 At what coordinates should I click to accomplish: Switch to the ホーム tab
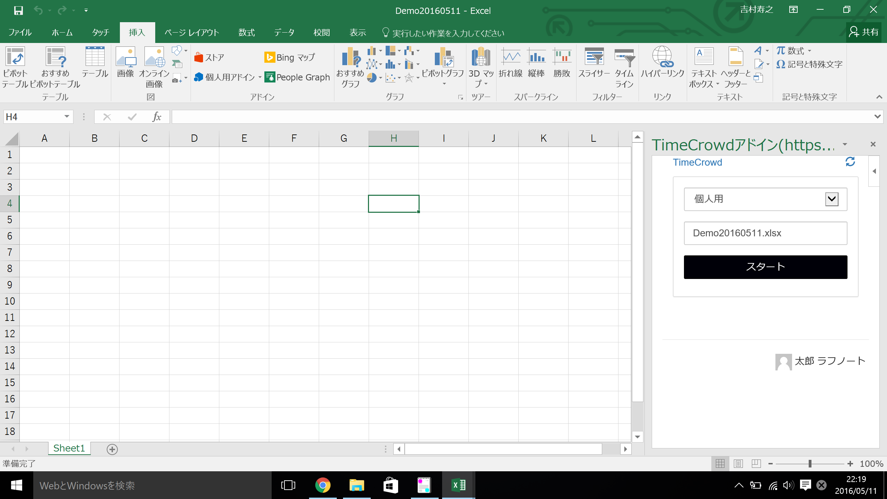(62, 33)
